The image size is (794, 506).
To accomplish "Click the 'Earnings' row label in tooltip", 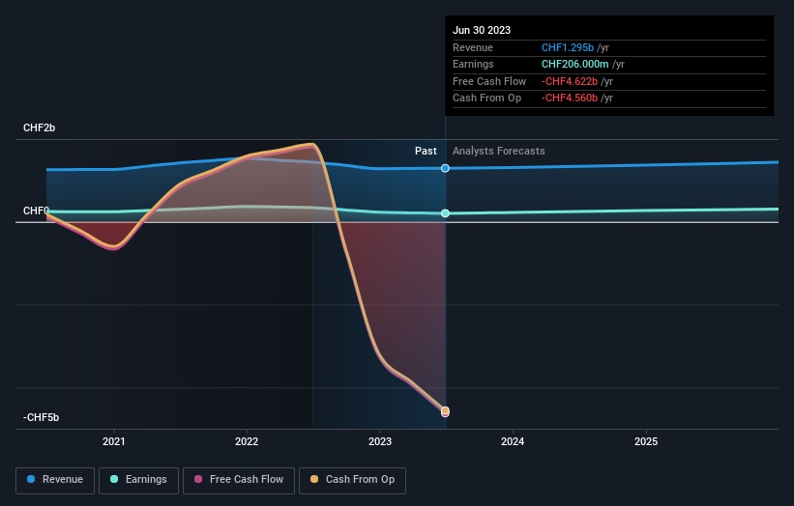I will point(473,64).
